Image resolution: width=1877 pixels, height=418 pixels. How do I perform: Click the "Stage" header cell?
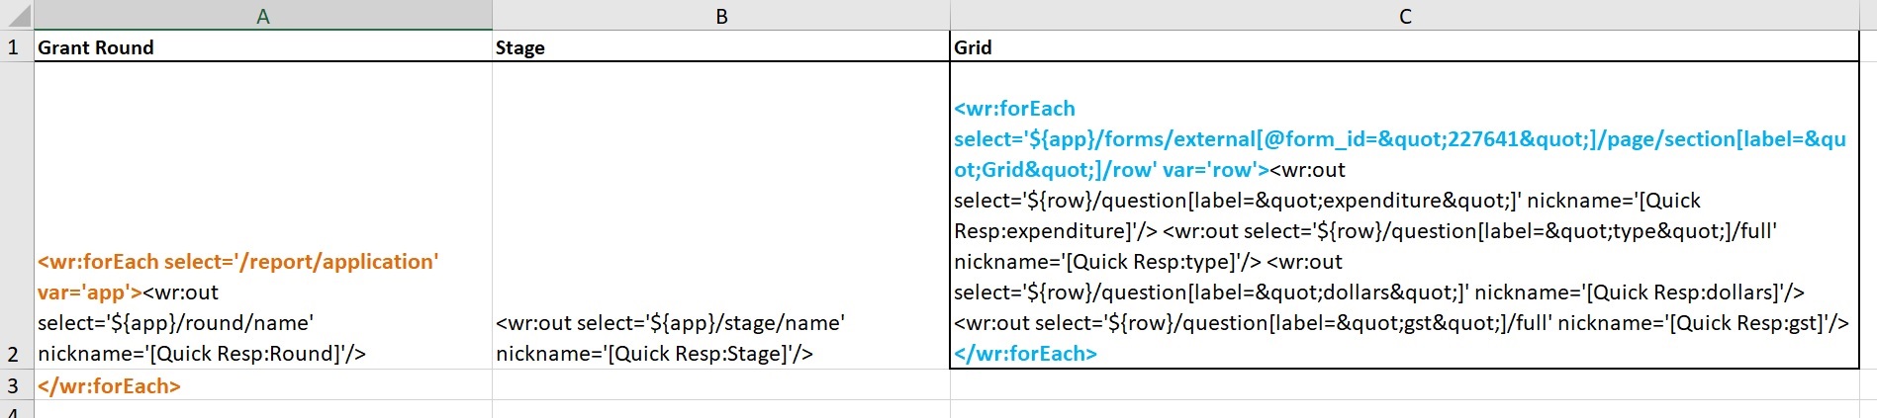[721, 47]
